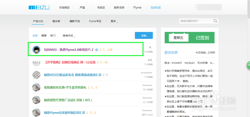This screenshot has width=250, height=117.
Task: Open 产品 in top navigation
Action: (82, 7)
